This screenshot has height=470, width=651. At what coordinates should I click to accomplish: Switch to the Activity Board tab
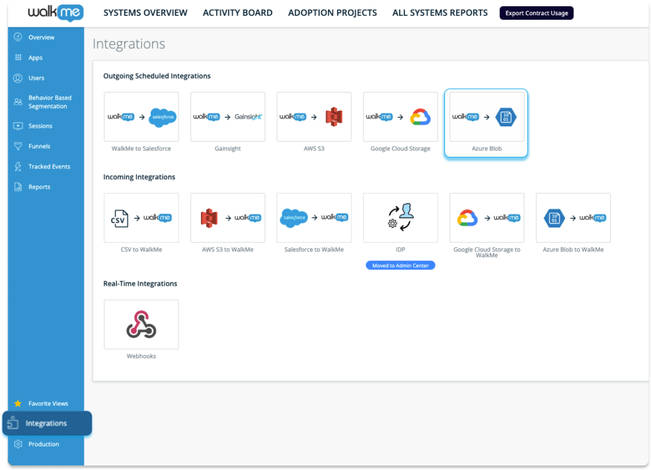tap(237, 13)
